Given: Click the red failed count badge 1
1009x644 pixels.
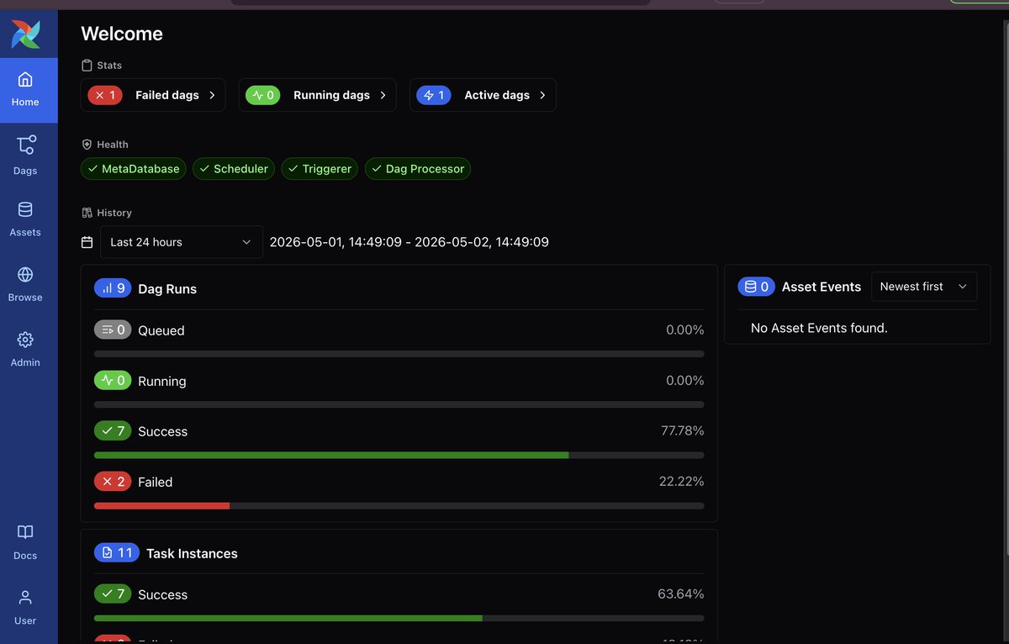Looking at the screenshot, I should pyautogui.click(x=105, y=95).
